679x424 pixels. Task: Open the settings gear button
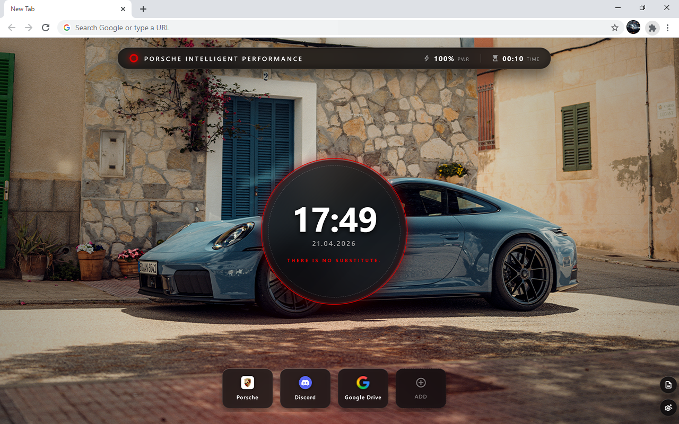coord(668,408)
